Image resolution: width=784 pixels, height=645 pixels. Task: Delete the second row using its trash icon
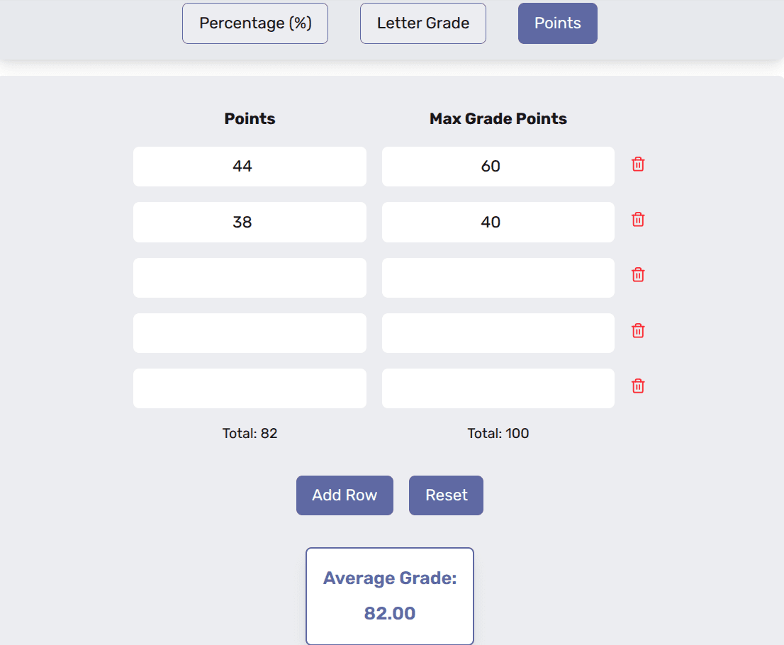pyautogui.click(x=637, y=220)
